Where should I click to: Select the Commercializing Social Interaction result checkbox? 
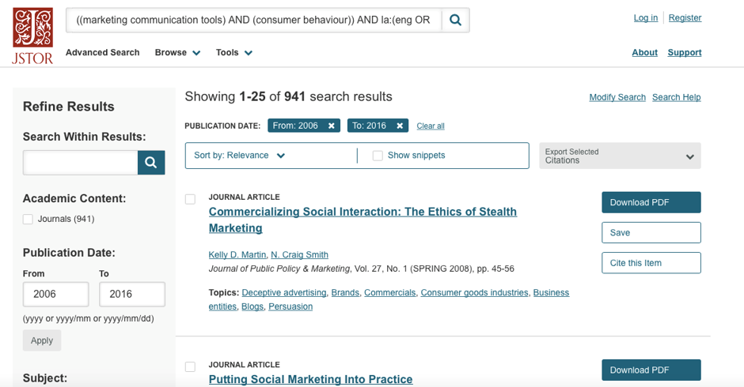tap(190, 199)
